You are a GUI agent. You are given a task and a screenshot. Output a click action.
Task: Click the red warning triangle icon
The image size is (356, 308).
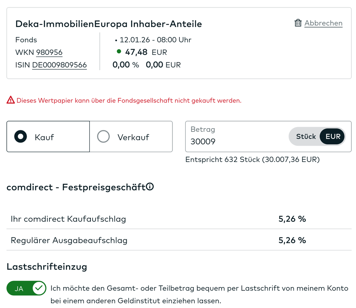10,100
